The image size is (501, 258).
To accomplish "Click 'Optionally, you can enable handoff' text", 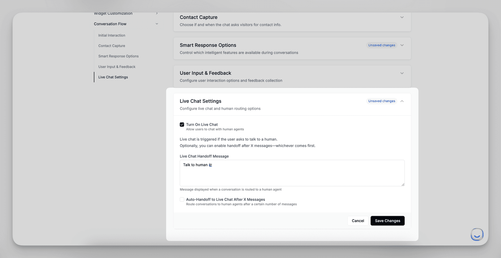I will click(x=247, y=146).
